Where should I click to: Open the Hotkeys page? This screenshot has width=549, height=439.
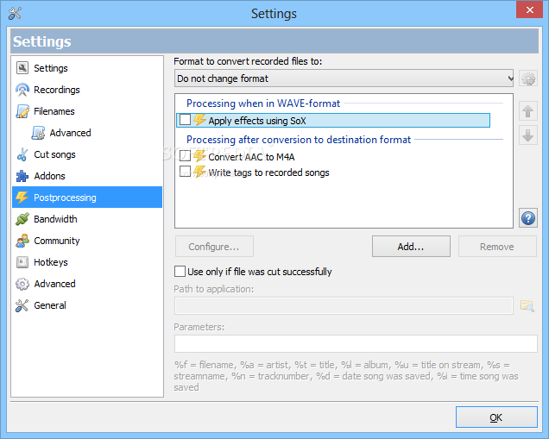coord(87,262)
